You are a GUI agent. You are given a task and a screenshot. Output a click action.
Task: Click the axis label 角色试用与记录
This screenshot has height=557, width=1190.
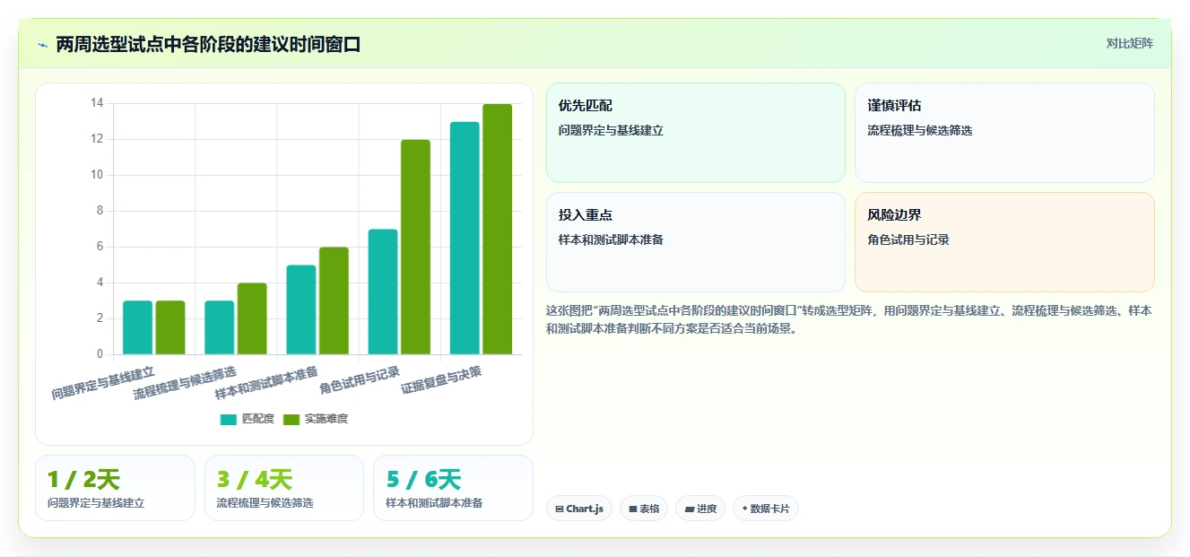click(x=360, y=379)
